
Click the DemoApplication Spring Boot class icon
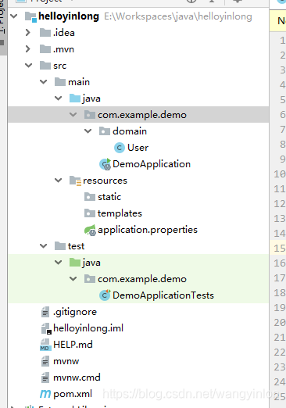tap(105, 164)
